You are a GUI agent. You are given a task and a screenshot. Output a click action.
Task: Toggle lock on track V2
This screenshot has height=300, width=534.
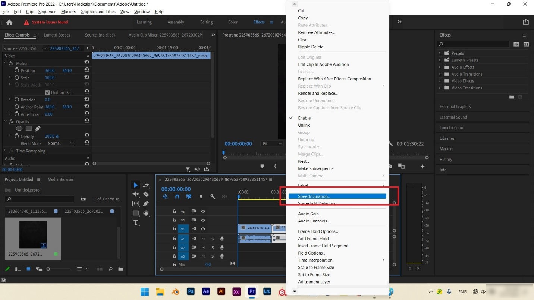174,220
